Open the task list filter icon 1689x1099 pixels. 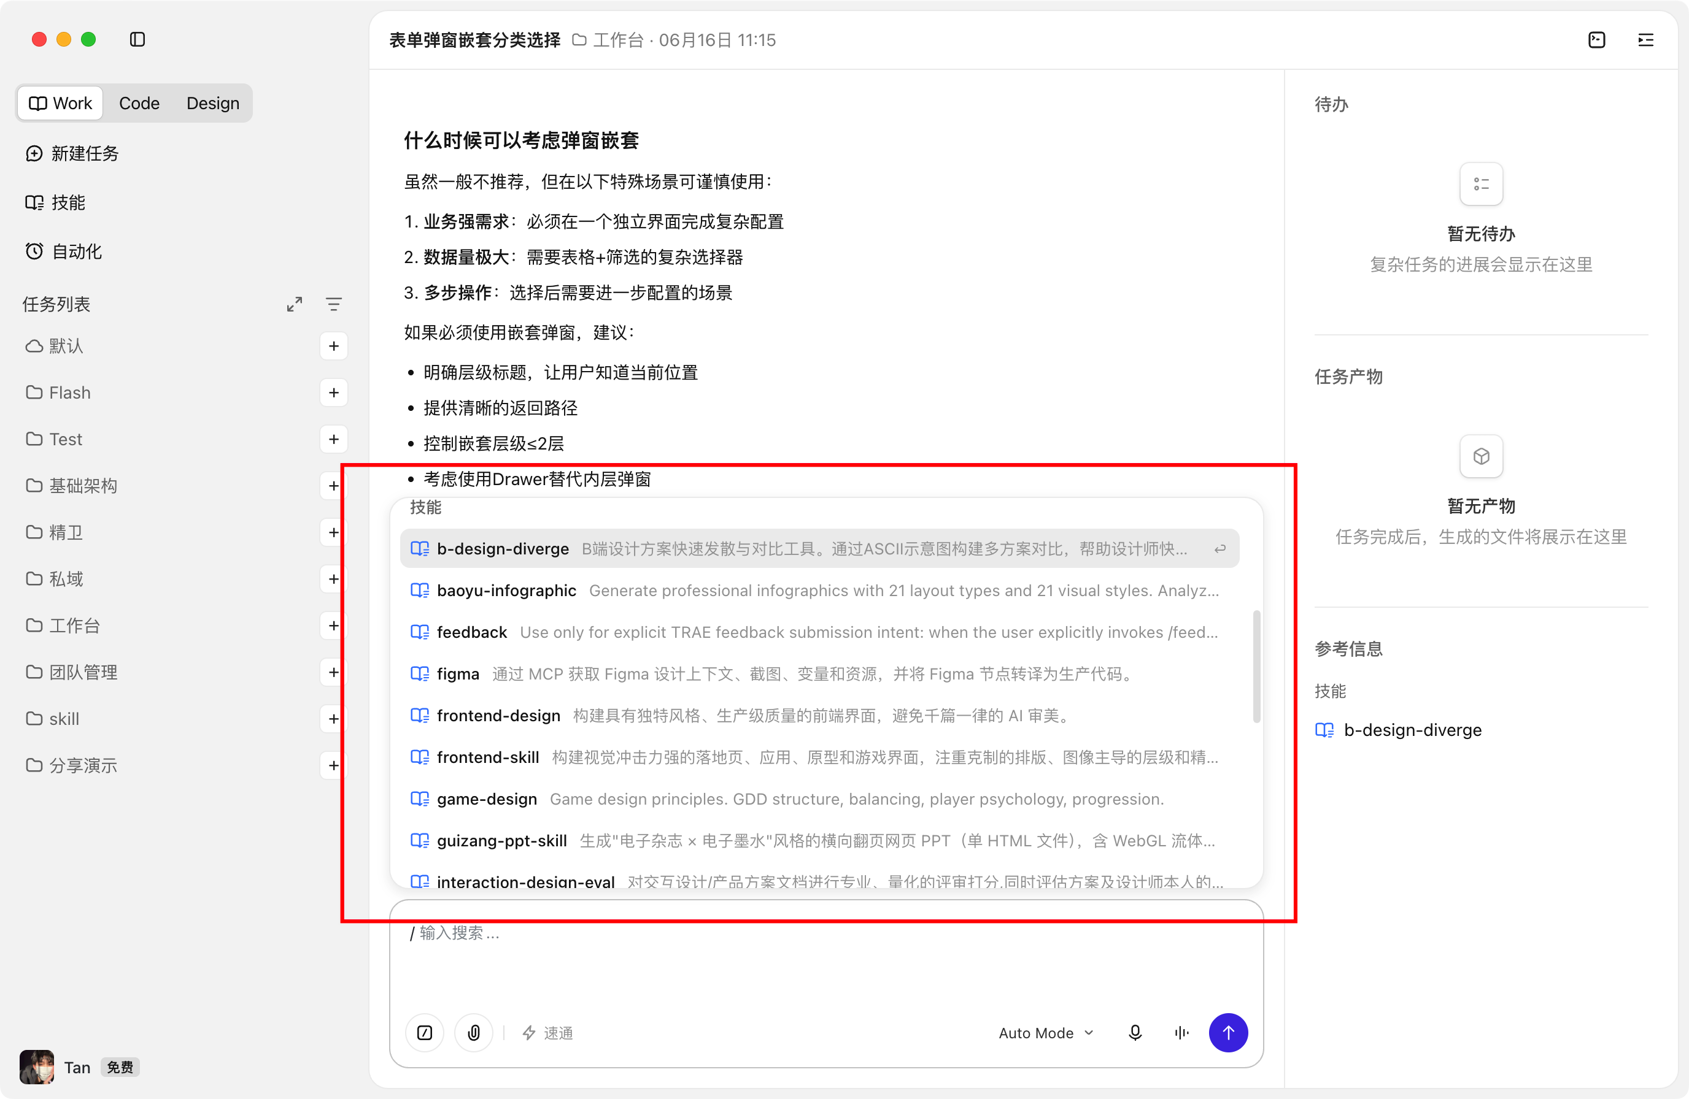tap(333, 304)
